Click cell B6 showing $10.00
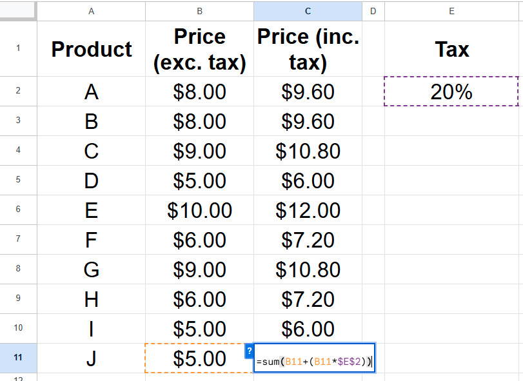The width and height of the screenshot is (523, 381). pyautogui.click(x=199, y=210)
